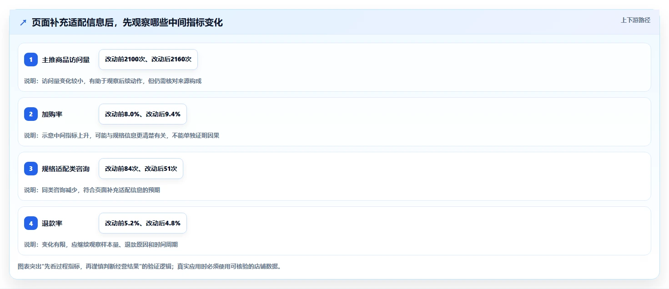Click the value box 改动前84次、改动后51次
Image resolution: width=669 pixels, height=289 pixels.
pos(141,169)
